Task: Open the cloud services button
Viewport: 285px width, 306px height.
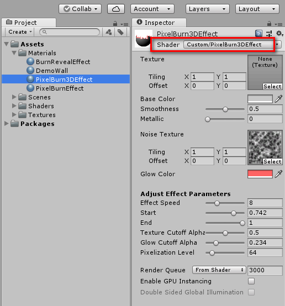Action: tap(116, 9)
